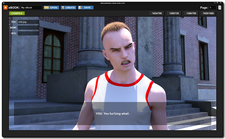
Task: Click the green COMPILE button
Action: pyautogui.click(x=17, y=13)
